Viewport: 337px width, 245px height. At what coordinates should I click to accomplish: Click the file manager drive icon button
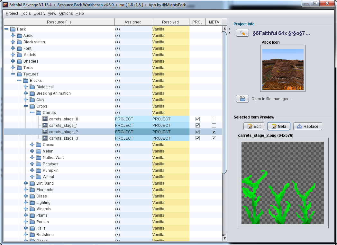coord(242,99)
